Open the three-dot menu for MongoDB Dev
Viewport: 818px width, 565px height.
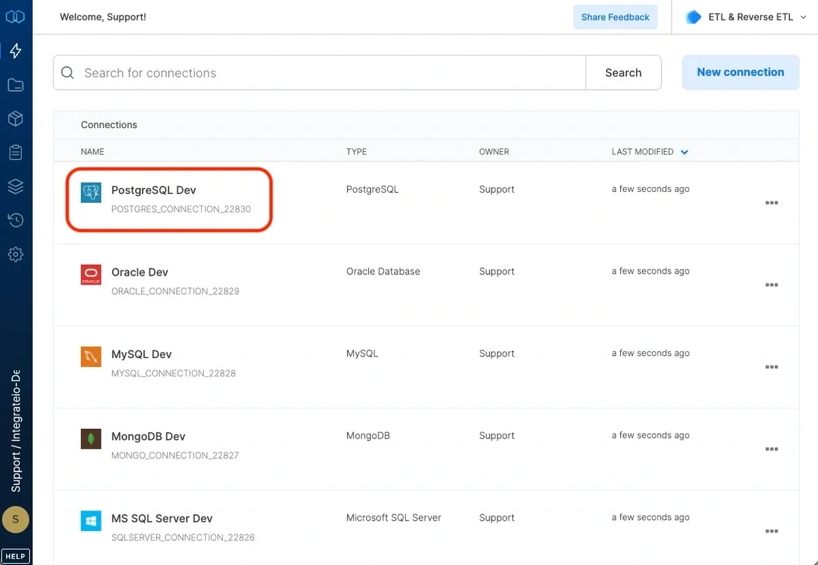pyautogui.click(x=772, y=449)
